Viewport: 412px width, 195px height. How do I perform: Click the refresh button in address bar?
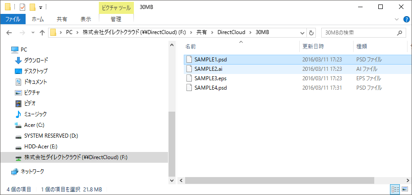pos(311,33)
